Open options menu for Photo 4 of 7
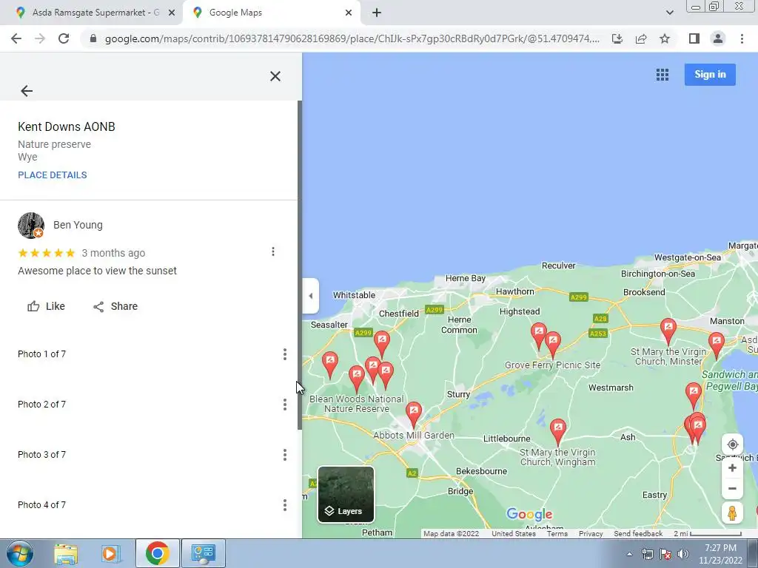Viewport: 758px width, 568px height. point(285,504)
